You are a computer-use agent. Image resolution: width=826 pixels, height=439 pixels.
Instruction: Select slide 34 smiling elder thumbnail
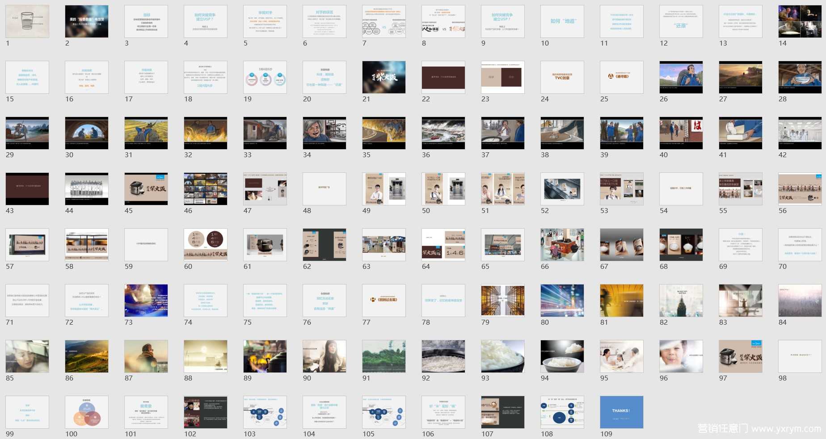tap(324, 133)
